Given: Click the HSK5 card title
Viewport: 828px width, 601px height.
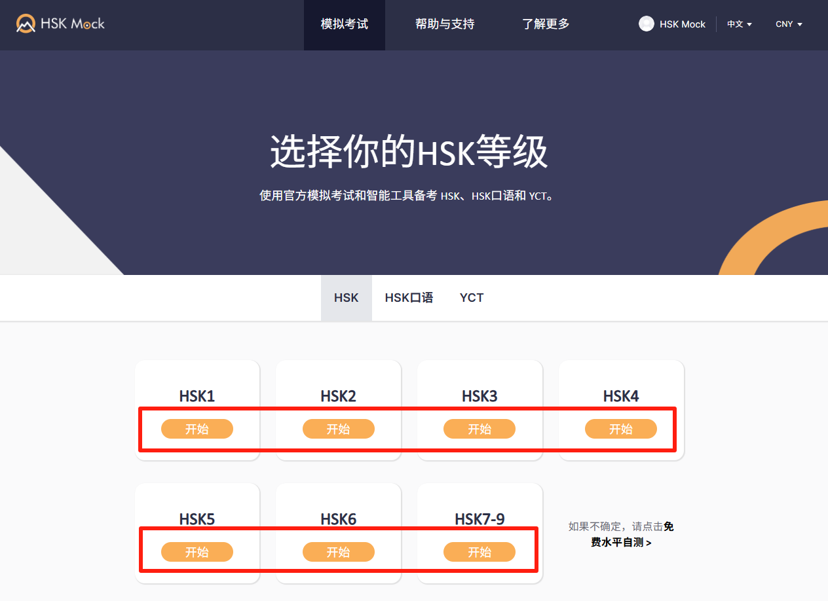Looking at the screenshot, I should click(197, 519).
